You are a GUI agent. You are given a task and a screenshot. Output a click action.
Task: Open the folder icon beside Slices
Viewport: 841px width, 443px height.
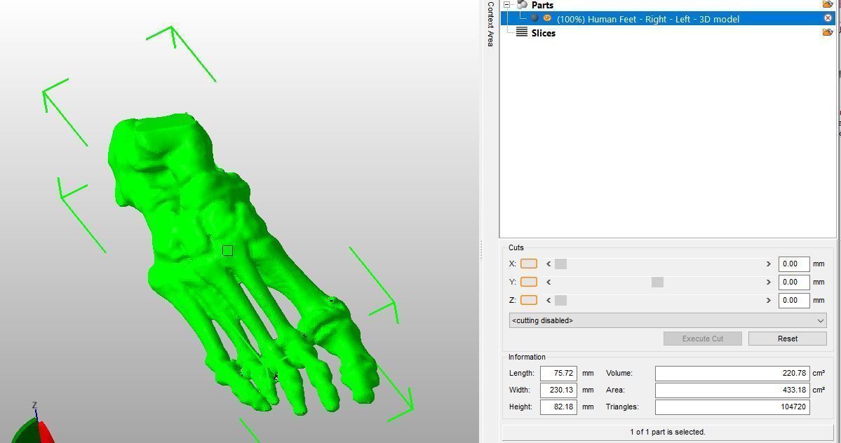point(828,33)
